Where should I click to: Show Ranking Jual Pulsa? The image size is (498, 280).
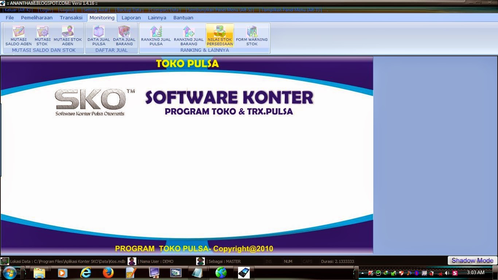coord(156,36)
